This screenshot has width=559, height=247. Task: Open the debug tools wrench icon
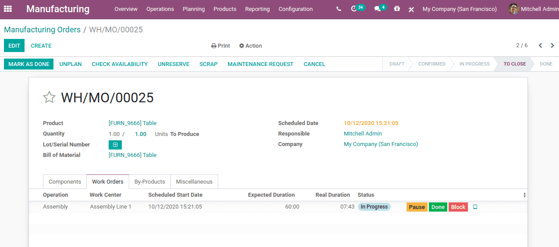pyautogui.click(x=411, y=9)
